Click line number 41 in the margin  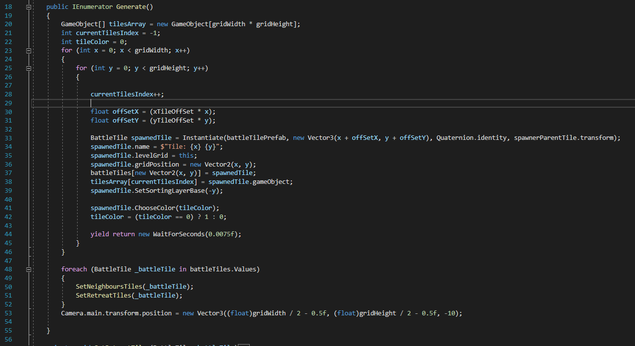click(x=8, y=208)
